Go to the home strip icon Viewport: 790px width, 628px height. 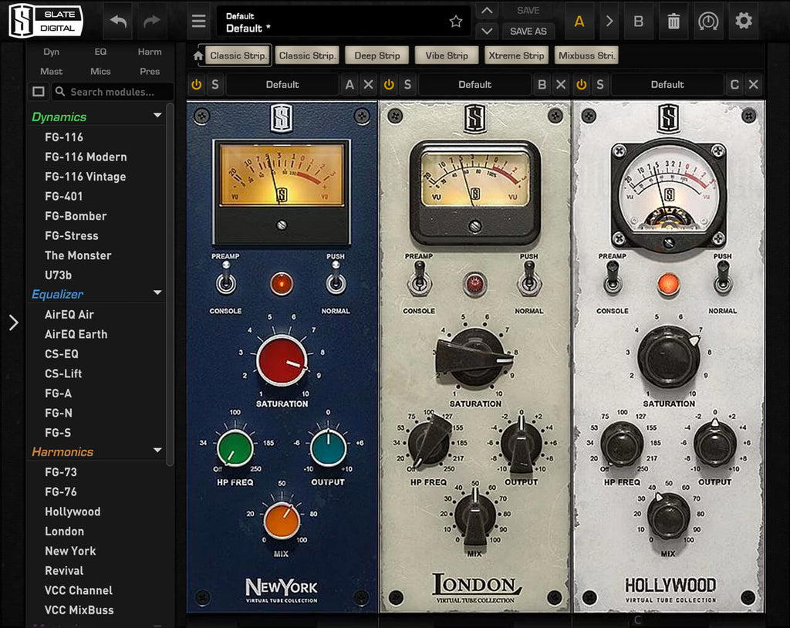[x=198, y=56]
